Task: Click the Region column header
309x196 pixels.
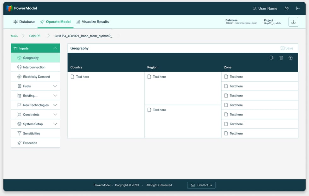Action: coord(152,67)
